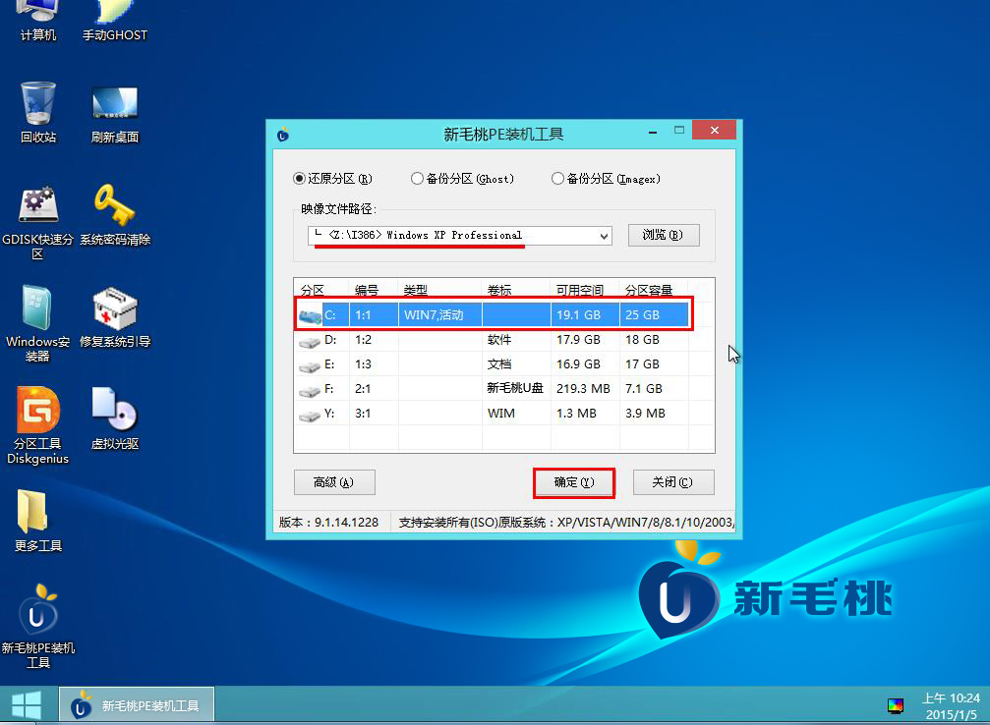Click the drive icon for partition Y:
Screen dimensions: 990x725
pos(310,415)
